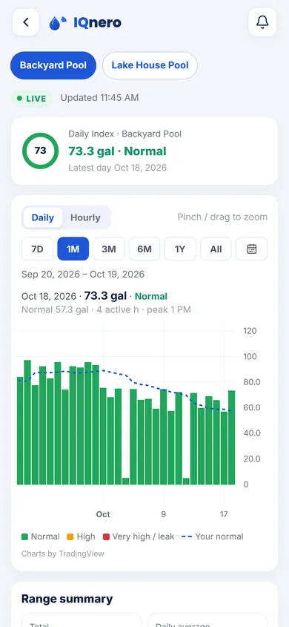Select the 3M range
Viewport: 289px width, 627px height.
pos(109,249)
